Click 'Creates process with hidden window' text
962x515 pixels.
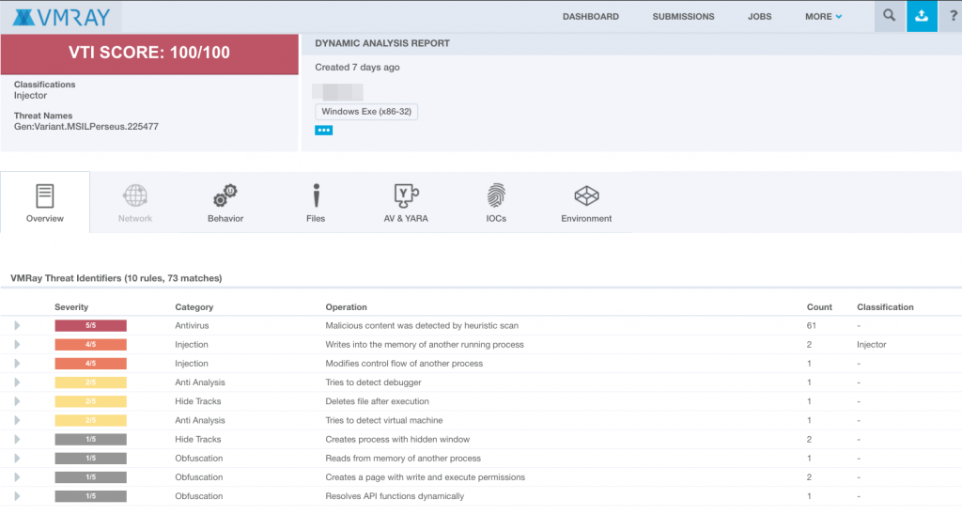click(397, 440)
